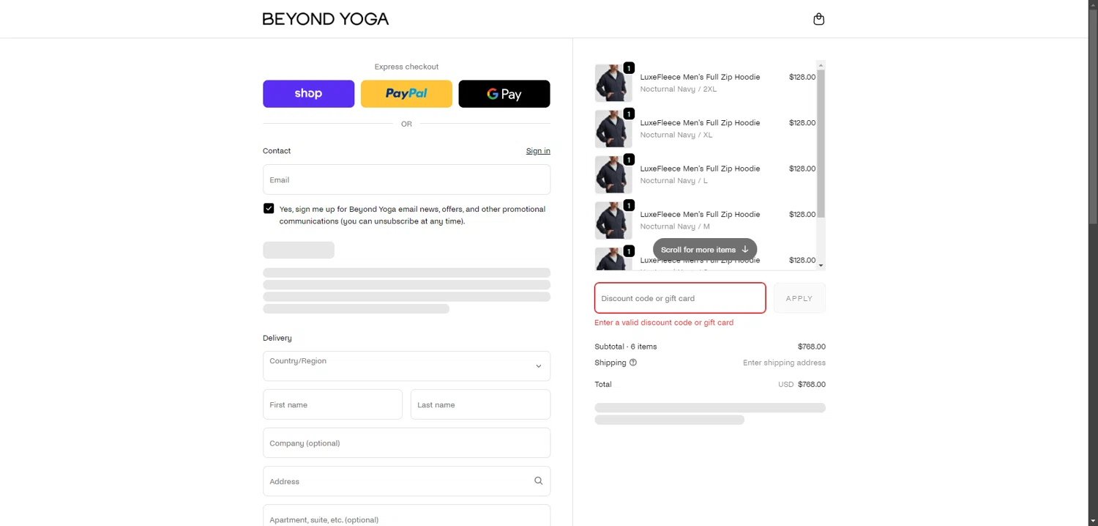Click the Company (optional) field
The height and width of the screenshot is (526, 1098).
point(406,443)
